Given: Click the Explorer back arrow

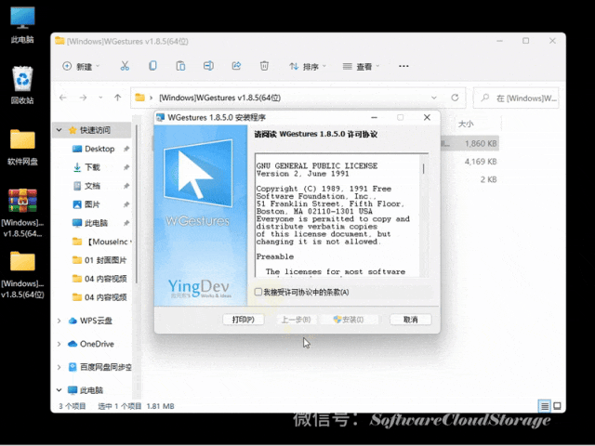Looking at the screenshot, I should coord(63,98).
